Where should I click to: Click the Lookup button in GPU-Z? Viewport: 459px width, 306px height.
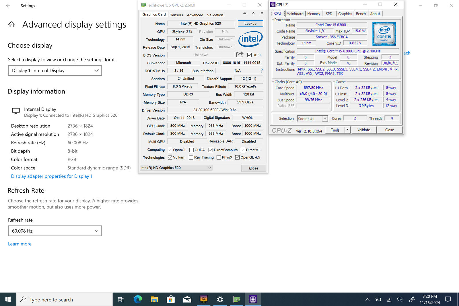[x=250, y=24]
